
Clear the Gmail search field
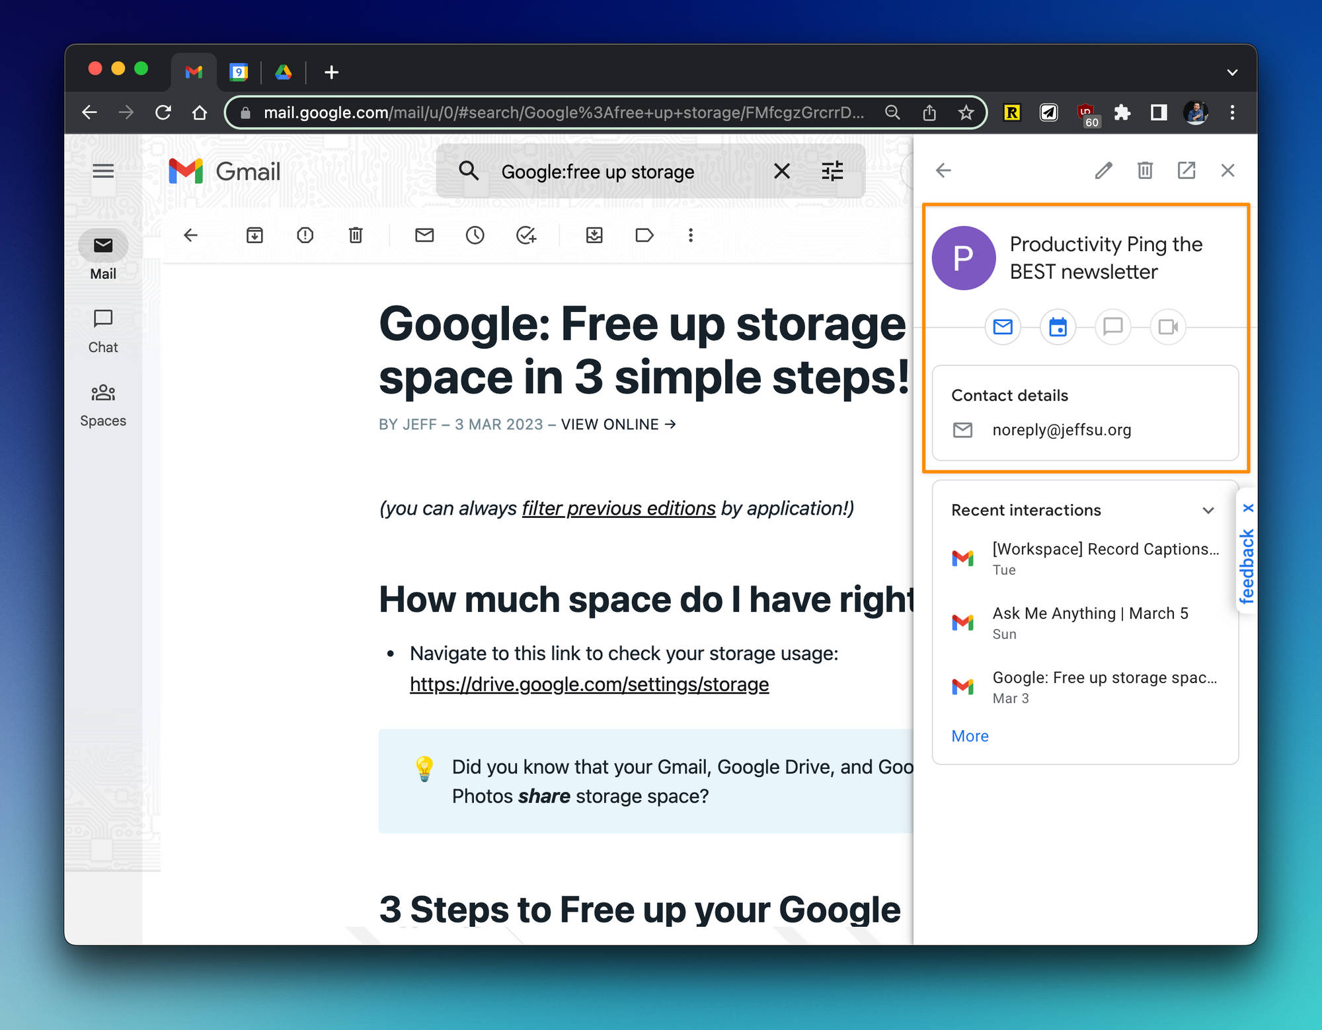tap(782, 171)
